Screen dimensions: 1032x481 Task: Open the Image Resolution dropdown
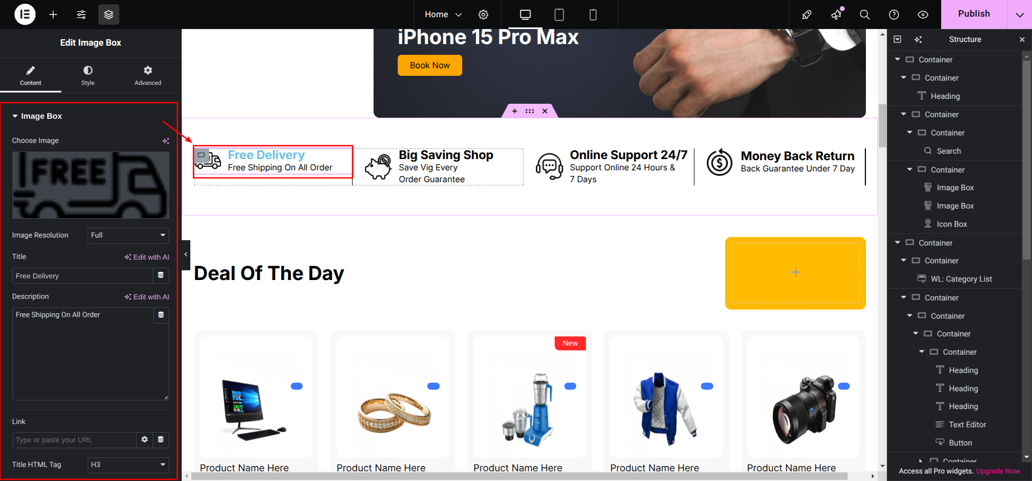point(128,235)
